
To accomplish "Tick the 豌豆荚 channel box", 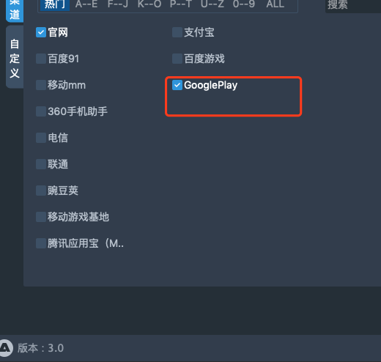I will pos(41,191).
